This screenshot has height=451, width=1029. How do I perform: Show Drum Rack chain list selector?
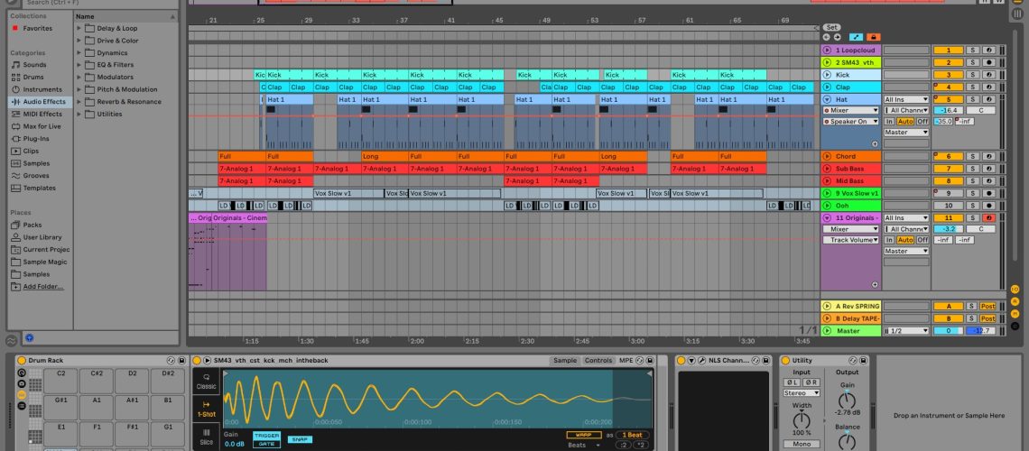22,406
